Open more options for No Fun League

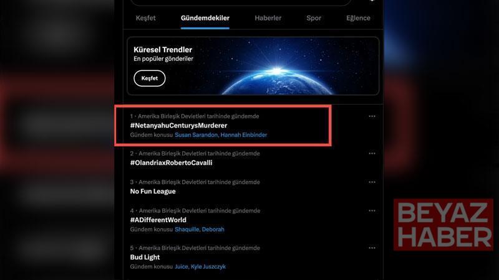coord(372,182)
